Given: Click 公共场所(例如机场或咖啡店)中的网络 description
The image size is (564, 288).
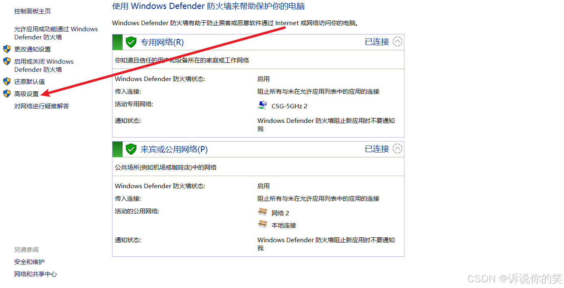Looking at the screenshot, I should pos(166,168).
